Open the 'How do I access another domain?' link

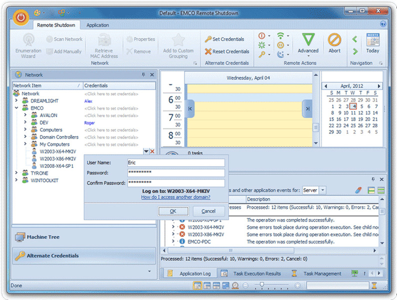pyautogui.click(x=175, y=197)
